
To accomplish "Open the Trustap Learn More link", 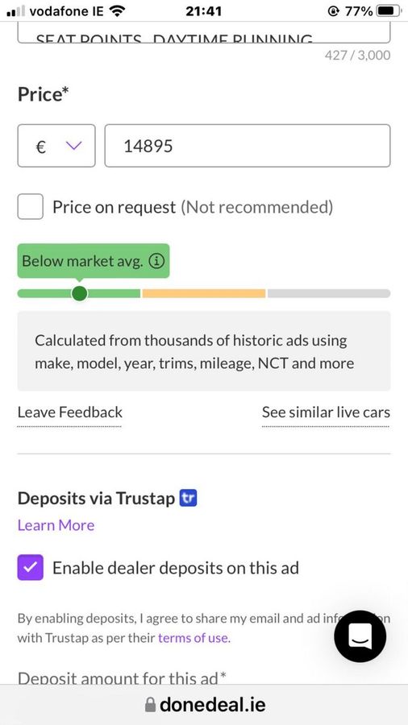I will click(56, 525).
